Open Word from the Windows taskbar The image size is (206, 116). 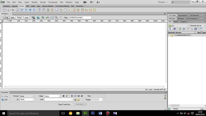(x=100, y=113)
